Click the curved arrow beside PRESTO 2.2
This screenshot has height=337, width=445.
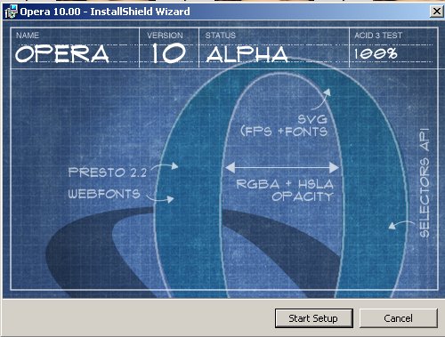(x=165, y=166)
